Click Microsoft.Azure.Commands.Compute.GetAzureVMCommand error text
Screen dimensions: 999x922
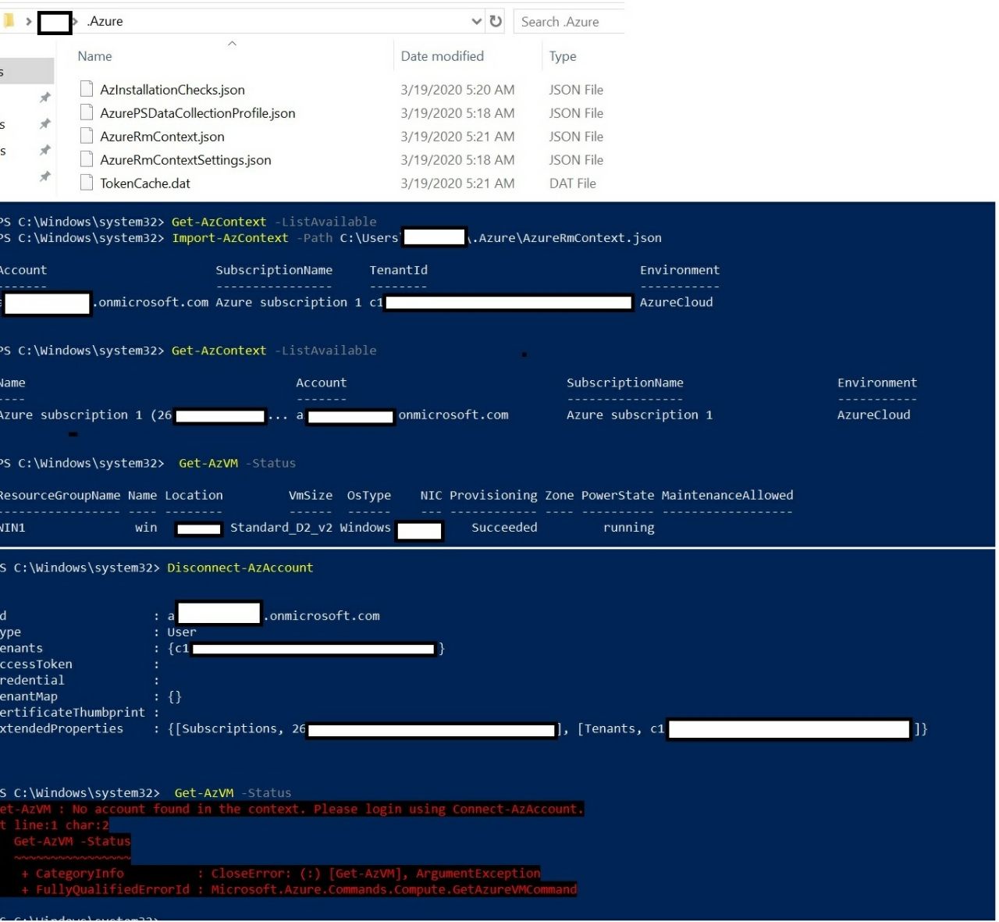[394, 889]
